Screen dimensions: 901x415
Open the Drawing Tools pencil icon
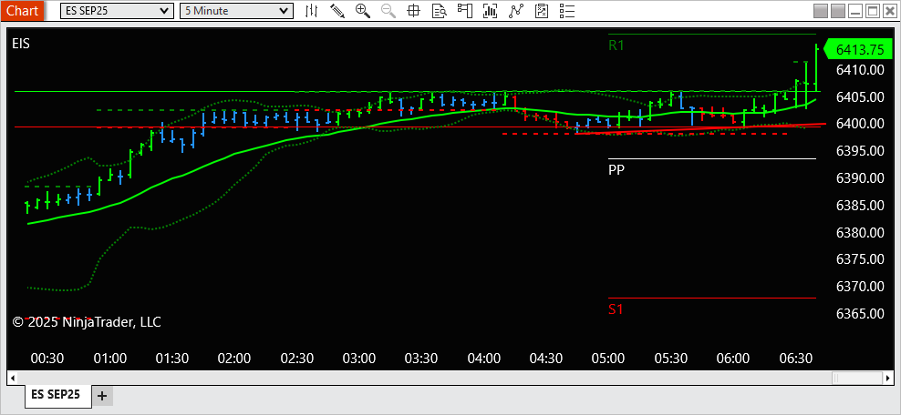tap(337, 10)
